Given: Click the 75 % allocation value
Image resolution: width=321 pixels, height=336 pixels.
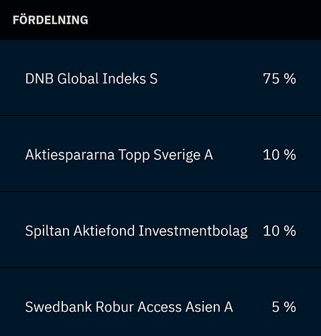Looking at the screenshot, I should [x=279, y=79].
